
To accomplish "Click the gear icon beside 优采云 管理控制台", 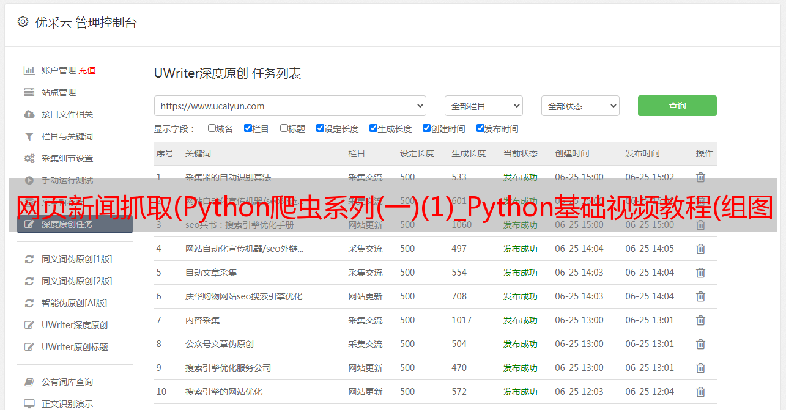I will (23, 22).
